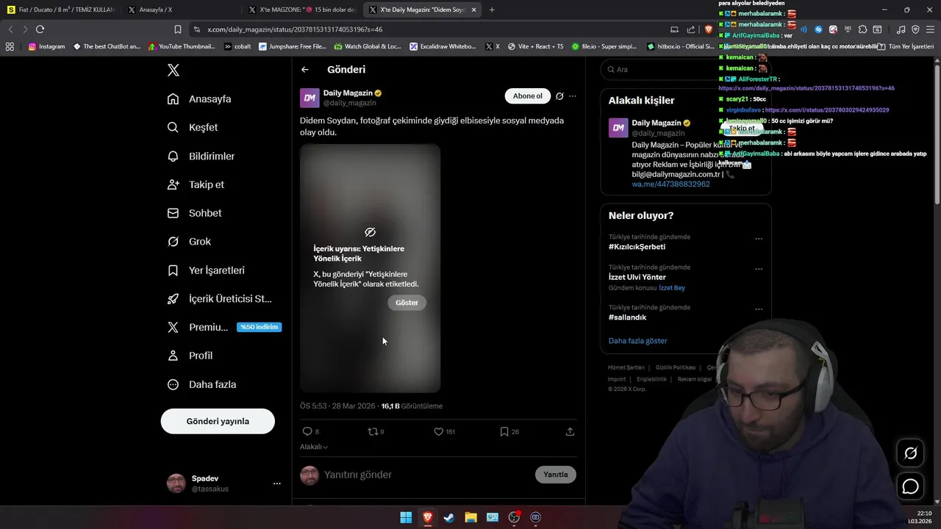Viewport: 941px width, 529px height.
Task: Click Gizlilik Politikası footer link
Action: point(676,367)
